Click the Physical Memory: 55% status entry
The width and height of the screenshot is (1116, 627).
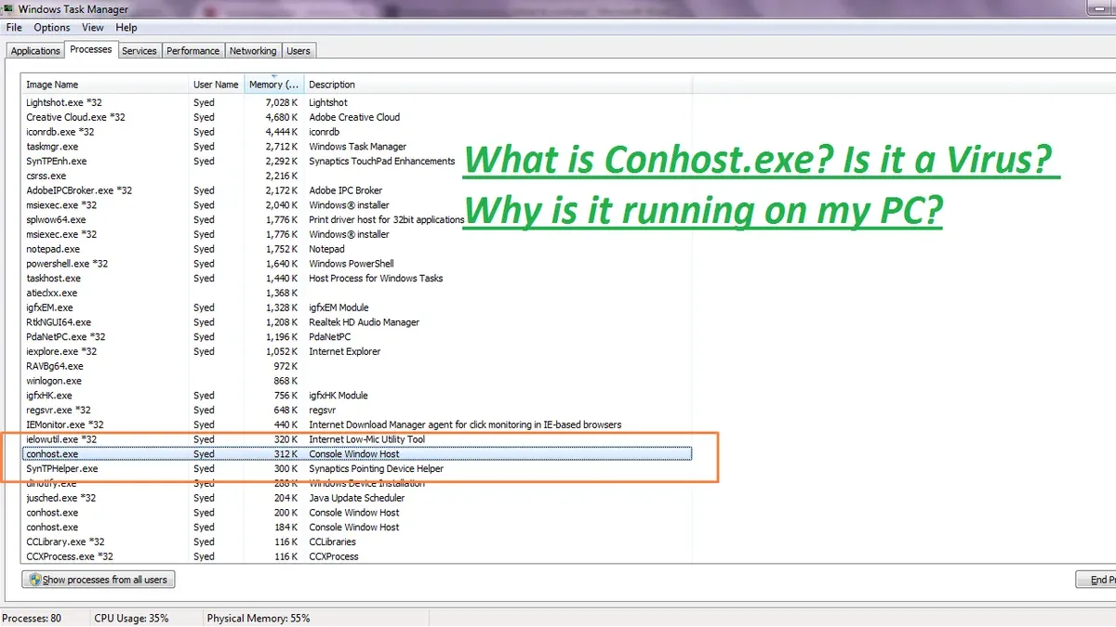click(x=259, y=618)
